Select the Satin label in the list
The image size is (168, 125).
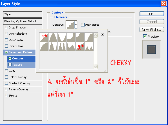coord(12,71)
